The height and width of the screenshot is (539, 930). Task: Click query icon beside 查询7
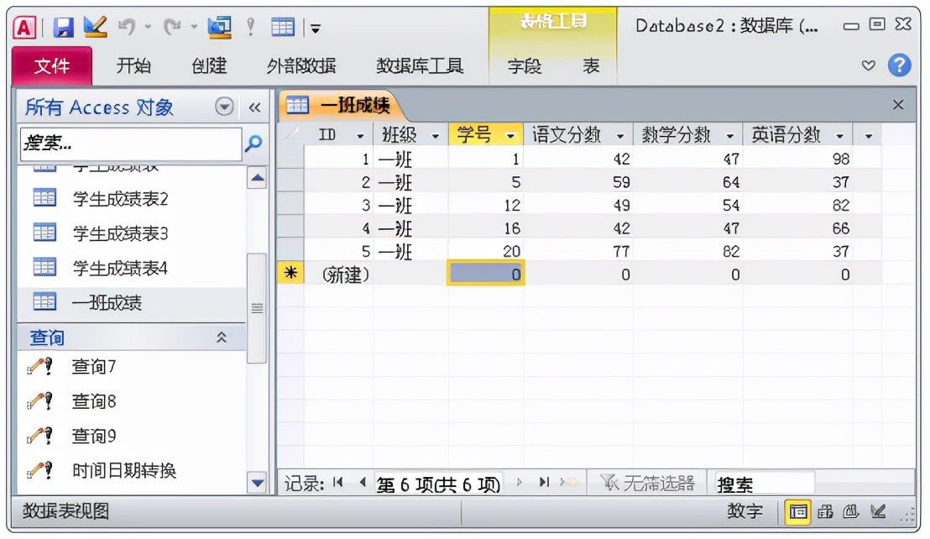coord(41,366)
